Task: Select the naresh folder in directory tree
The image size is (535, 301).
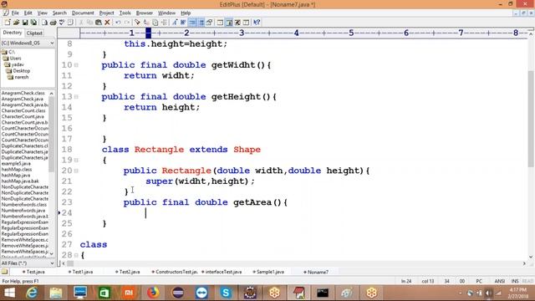Action: coord(21,77)
